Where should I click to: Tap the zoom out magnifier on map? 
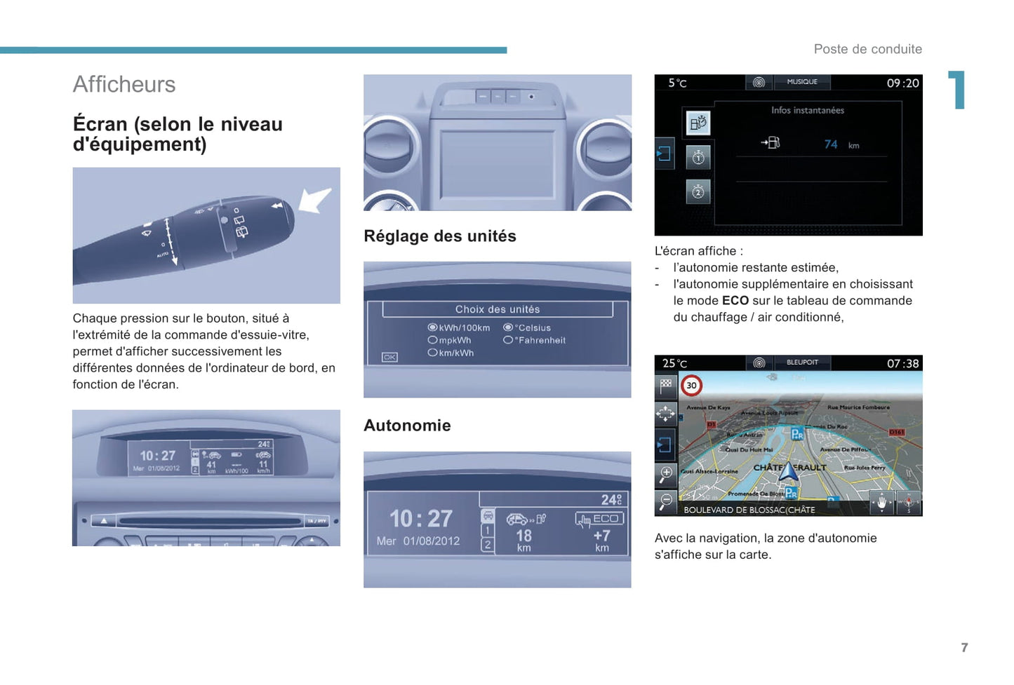[x=665, y=501]
